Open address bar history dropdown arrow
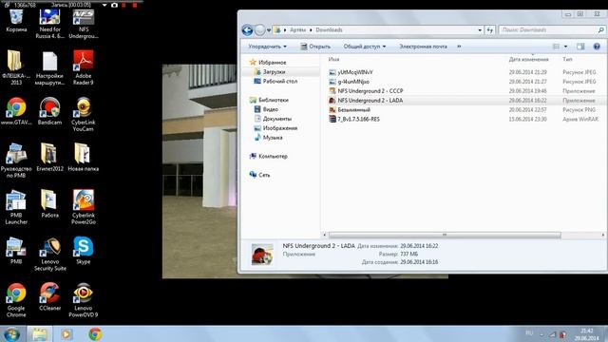Viewport: 608px width, 342px height. click(x=480, y=29)
